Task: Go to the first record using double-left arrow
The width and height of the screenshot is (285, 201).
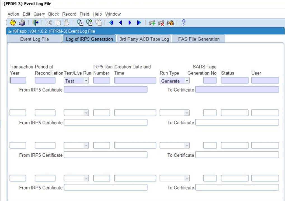Action: click(x=111, y=23)
